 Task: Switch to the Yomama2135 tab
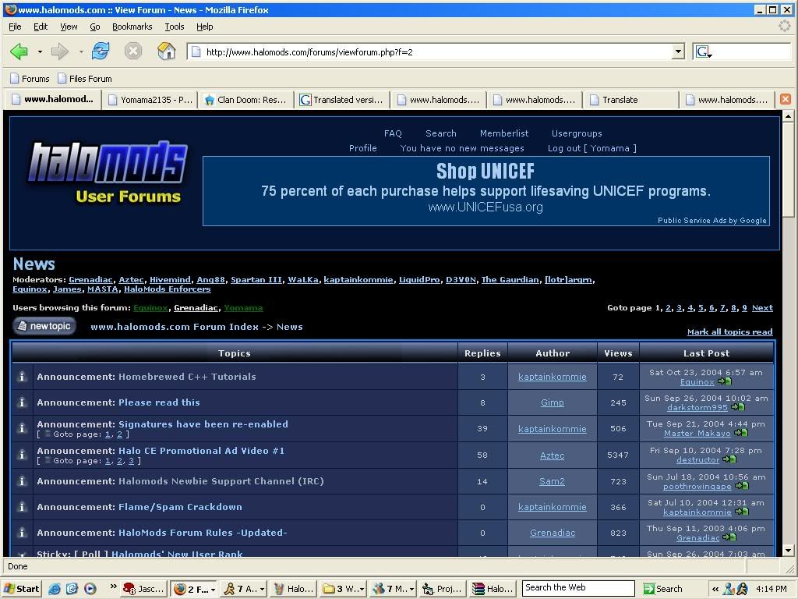150,100
